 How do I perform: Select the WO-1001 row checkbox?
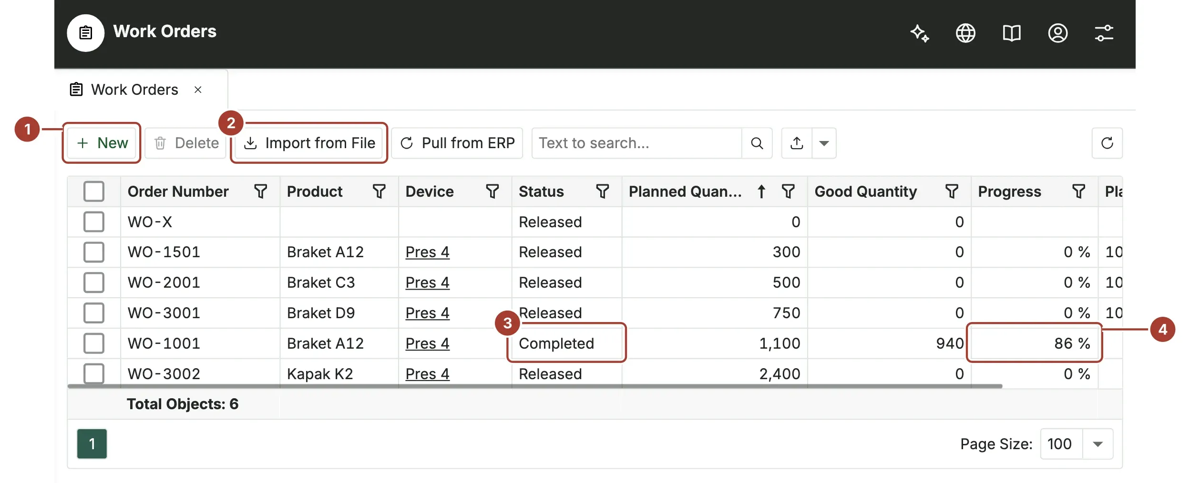(x=94, y=343)
